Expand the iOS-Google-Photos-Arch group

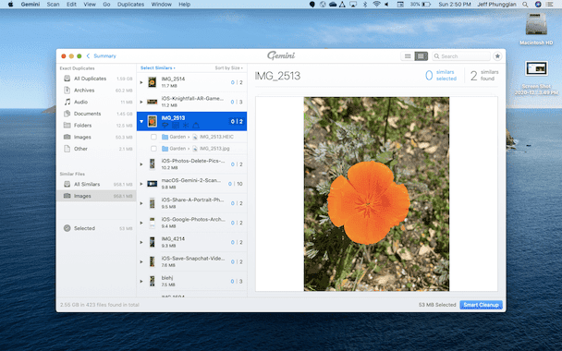[141, 223]
